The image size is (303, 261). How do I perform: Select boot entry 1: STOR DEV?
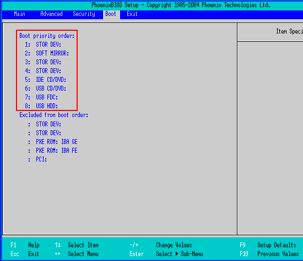(x=43, y=45)
